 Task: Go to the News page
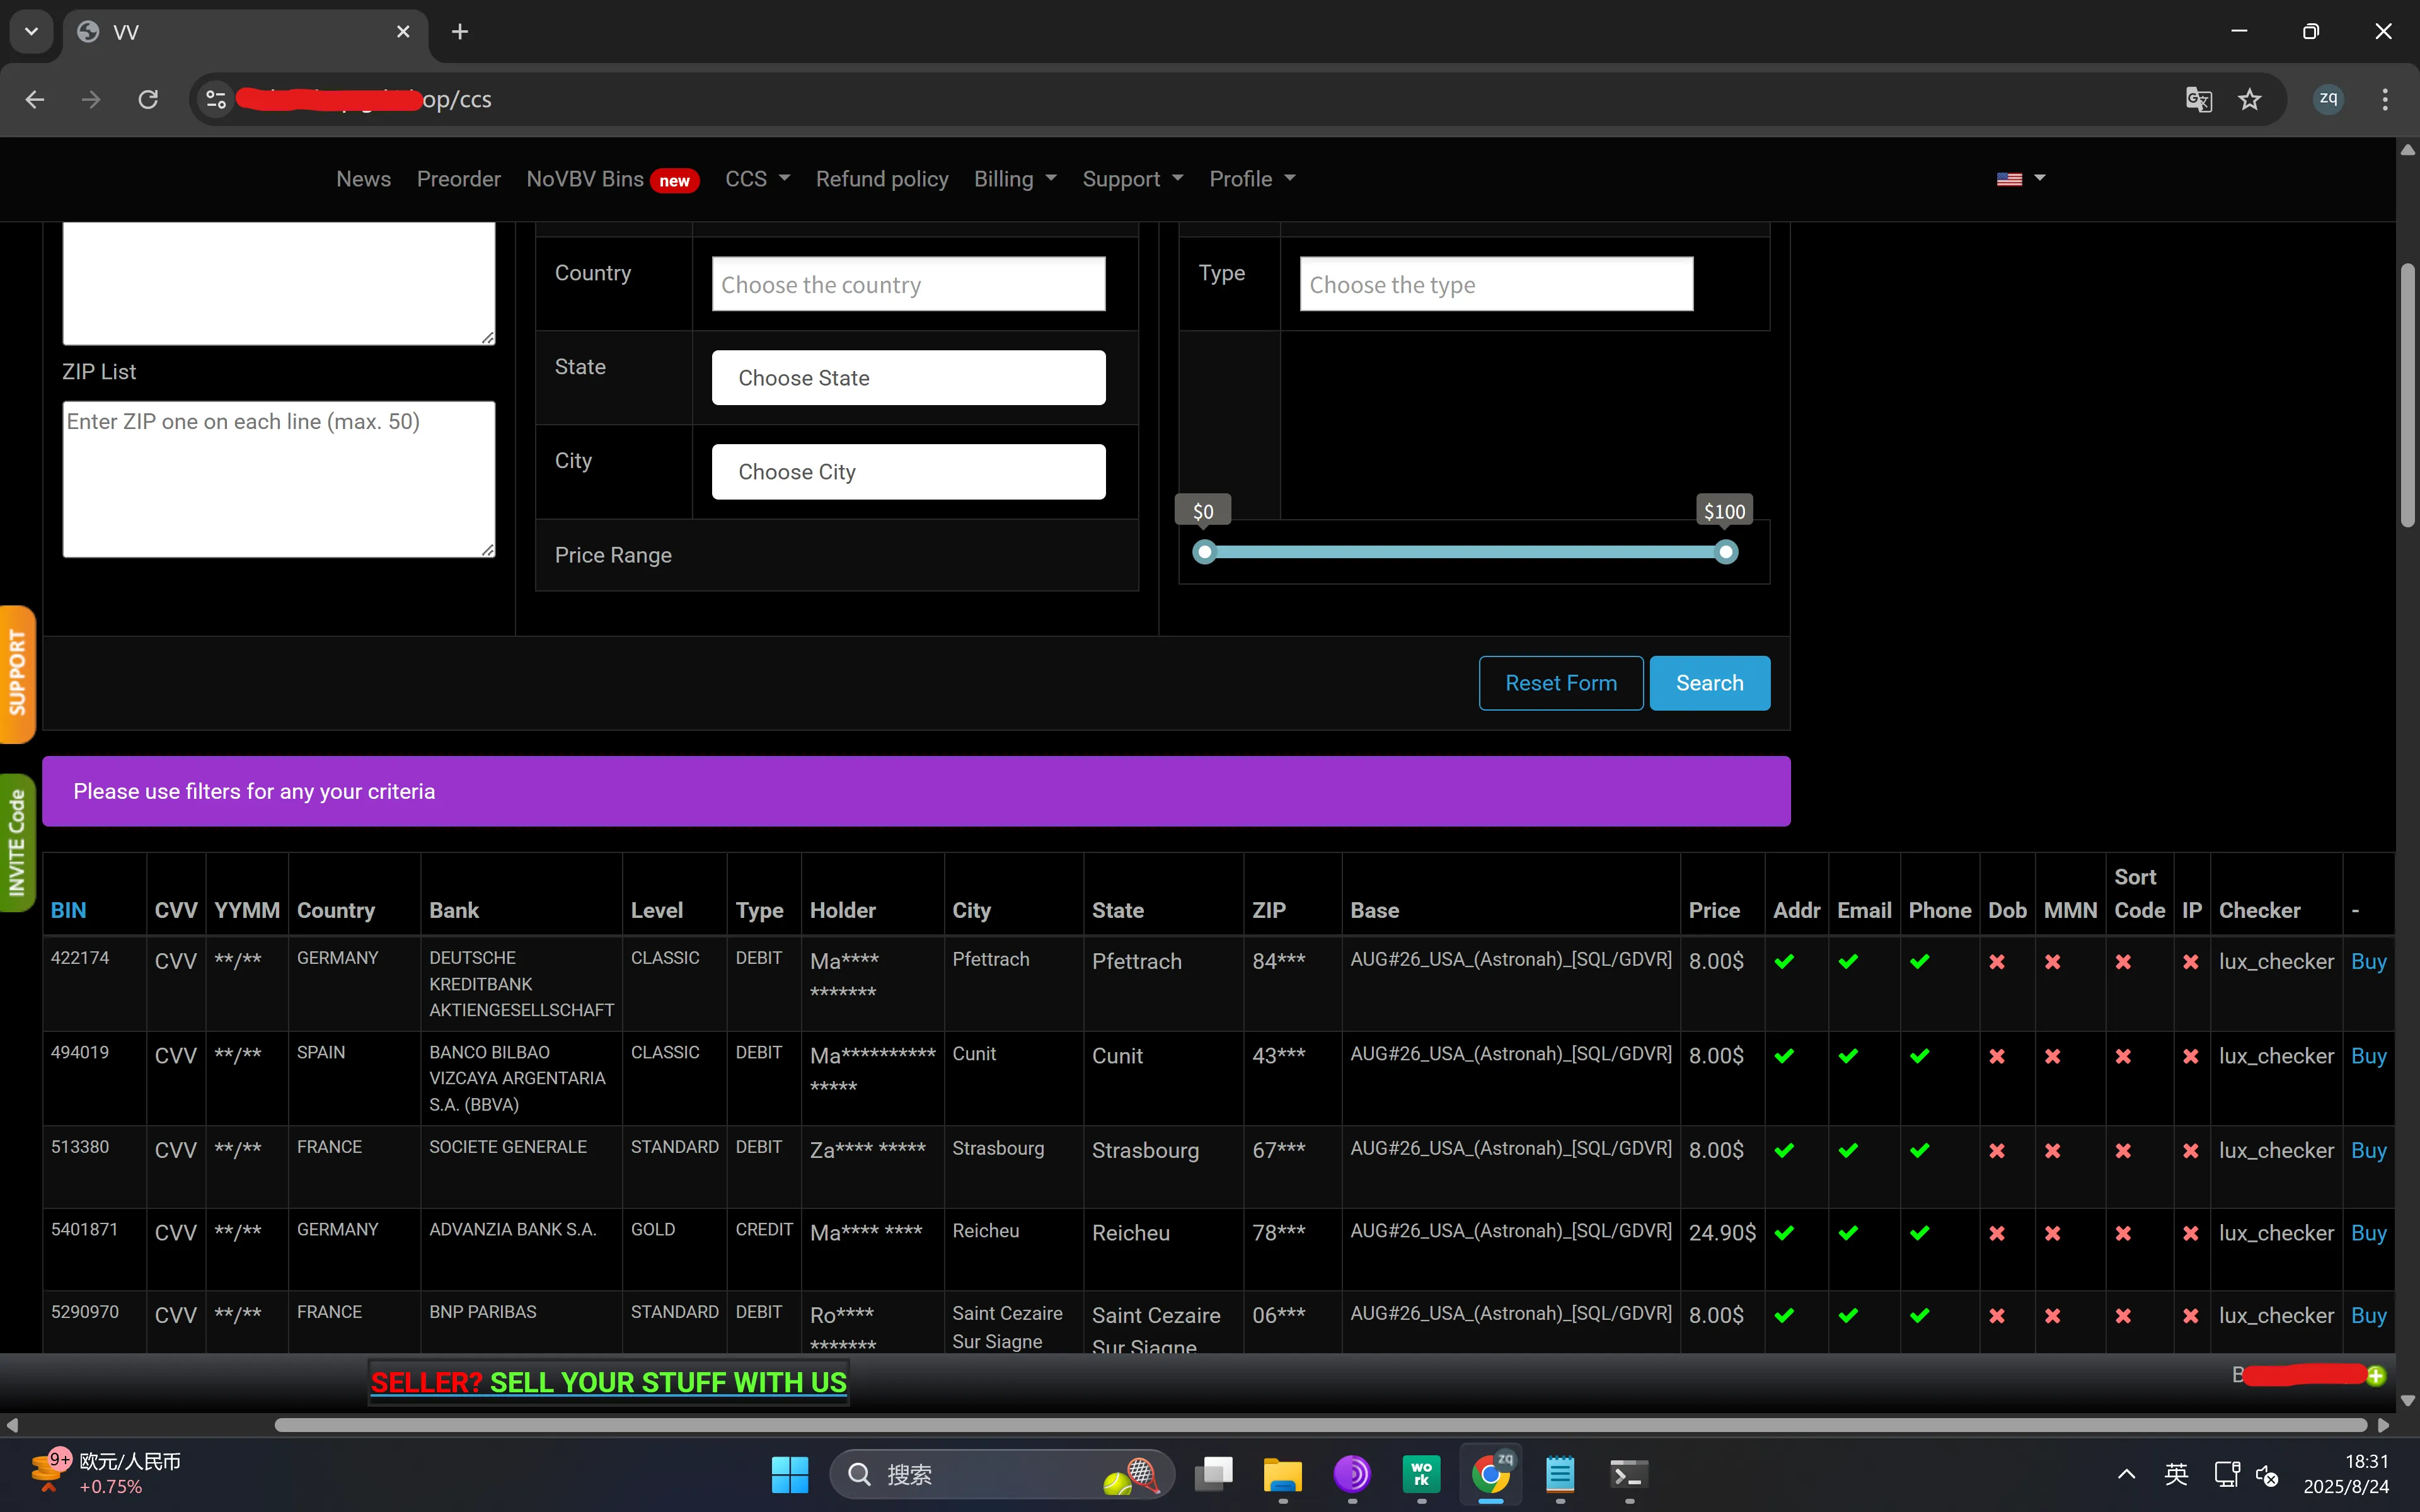[363, 179]
